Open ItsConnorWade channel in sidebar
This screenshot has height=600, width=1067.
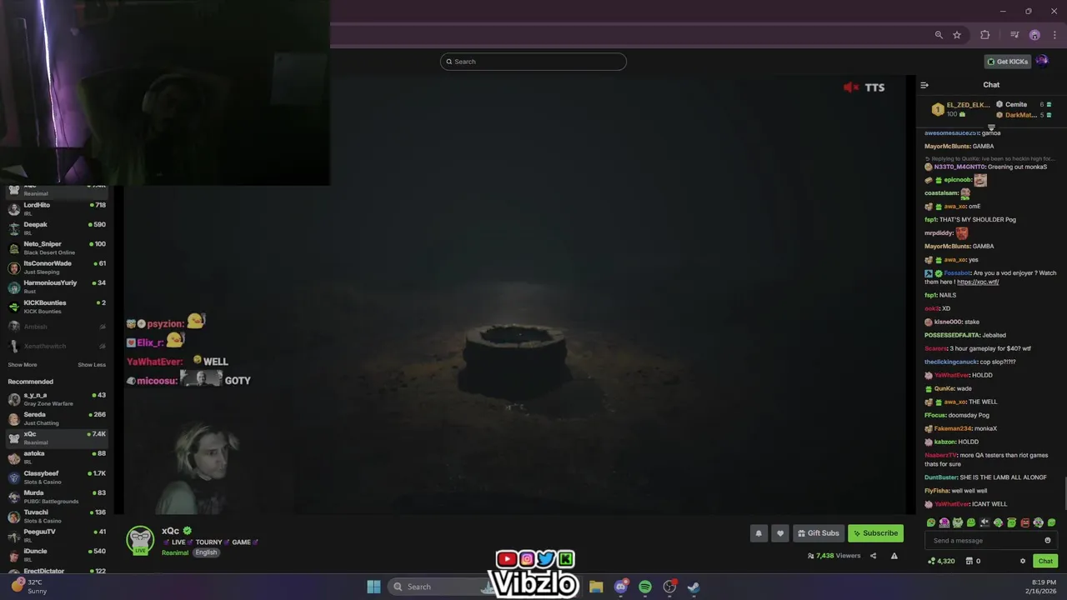57,267
